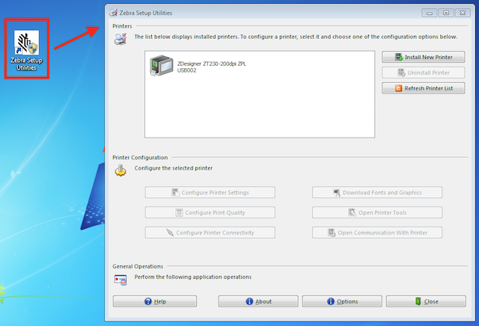Refresh the printer list
479x326 pixels.
click(x=423, y=88)
